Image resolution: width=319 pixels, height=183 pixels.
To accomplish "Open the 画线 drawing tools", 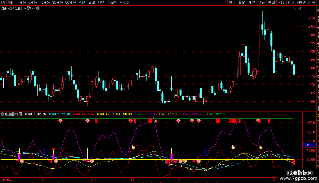I will (271, 3).
